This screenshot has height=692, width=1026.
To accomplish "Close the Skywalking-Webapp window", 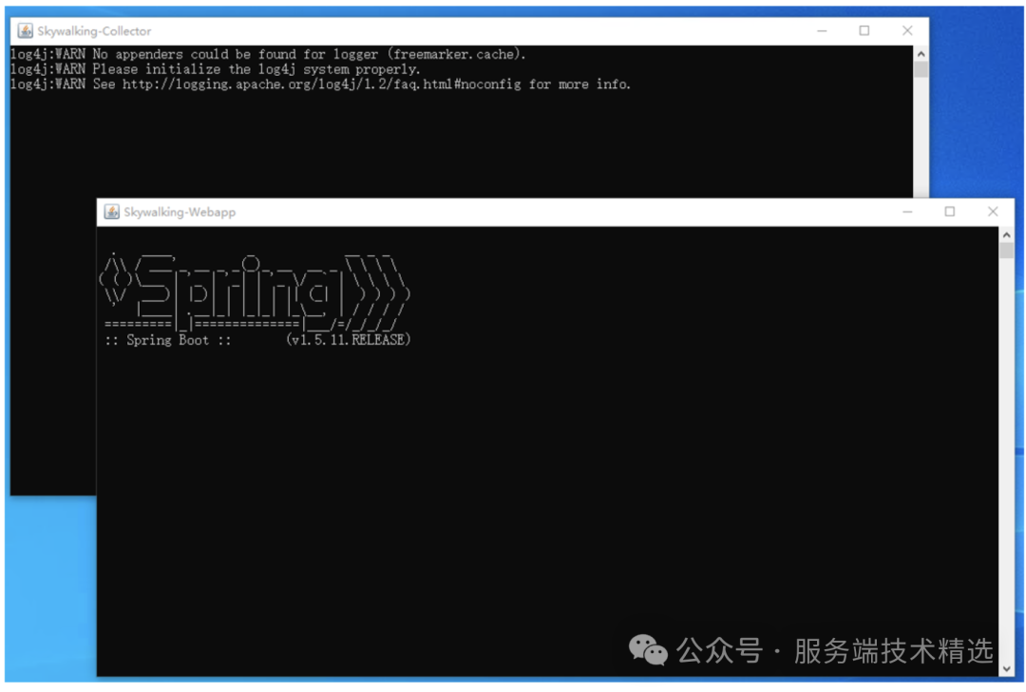I will (x=993, y=212).
